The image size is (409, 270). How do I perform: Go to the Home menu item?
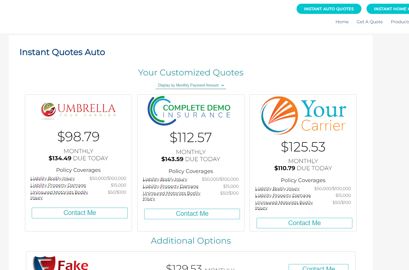342,22
